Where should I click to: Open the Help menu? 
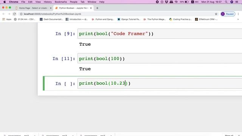click(102, 2)
